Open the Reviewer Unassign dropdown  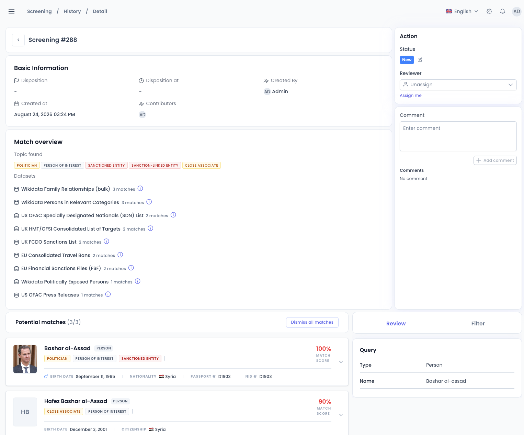point(458,85)
